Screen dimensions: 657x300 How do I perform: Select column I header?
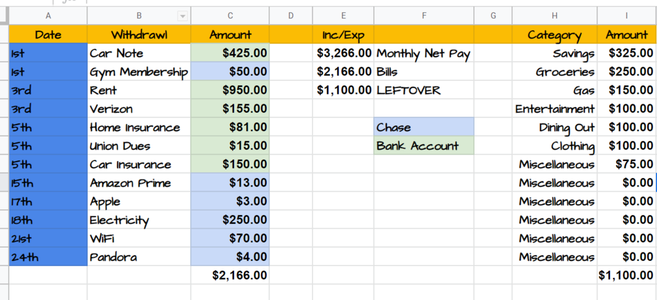[x=627, y=16]
